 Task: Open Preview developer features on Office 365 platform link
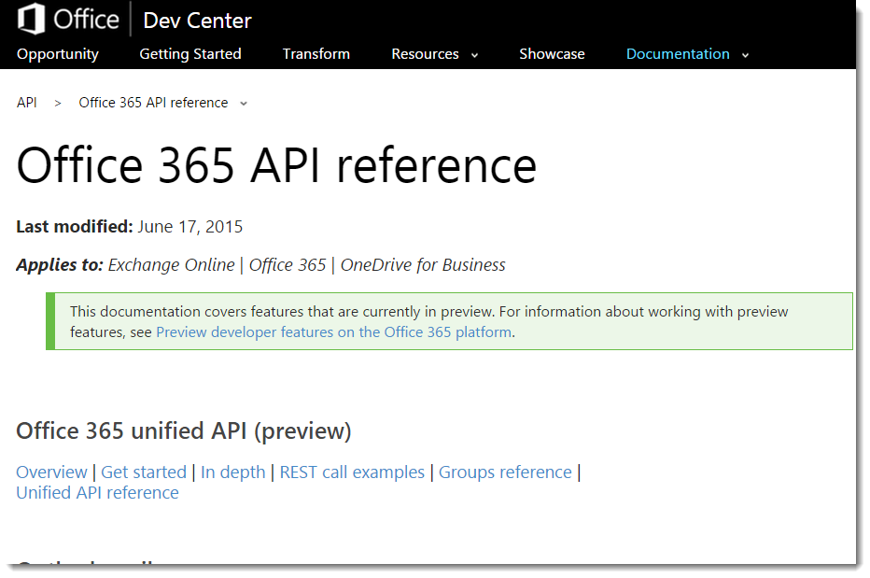(334, 332)
